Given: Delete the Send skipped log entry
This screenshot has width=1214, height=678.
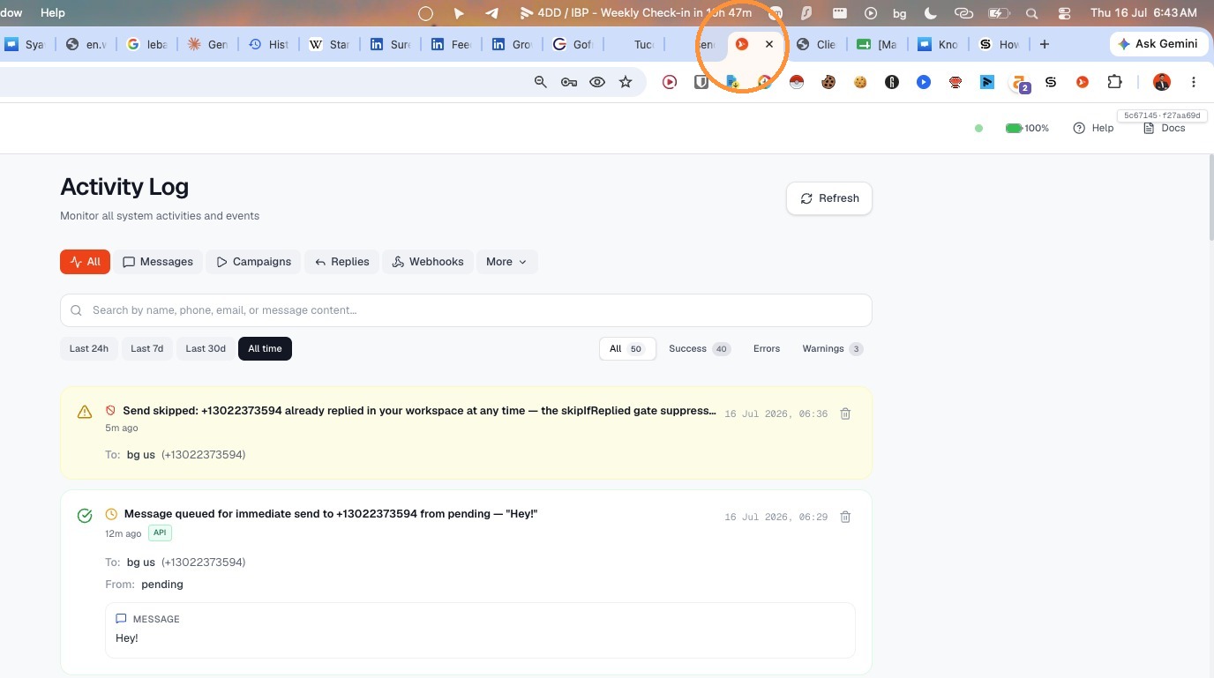Looking at the screenshot, I should coord(845,414).
